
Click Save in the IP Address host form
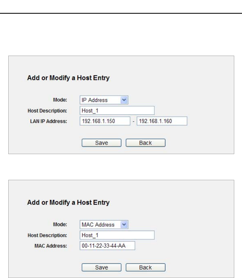(101, 143)
